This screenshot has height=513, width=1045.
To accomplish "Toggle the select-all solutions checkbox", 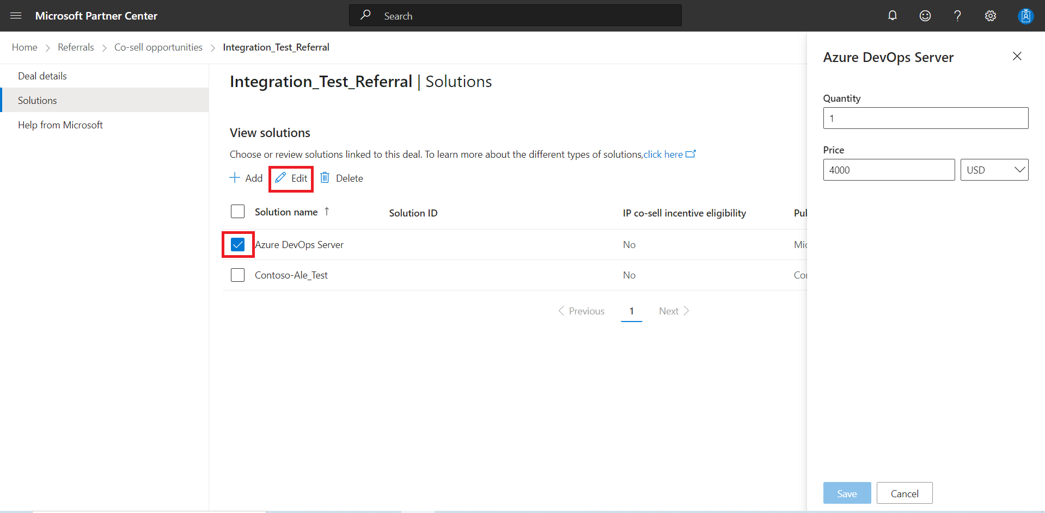I will point(238,211).
